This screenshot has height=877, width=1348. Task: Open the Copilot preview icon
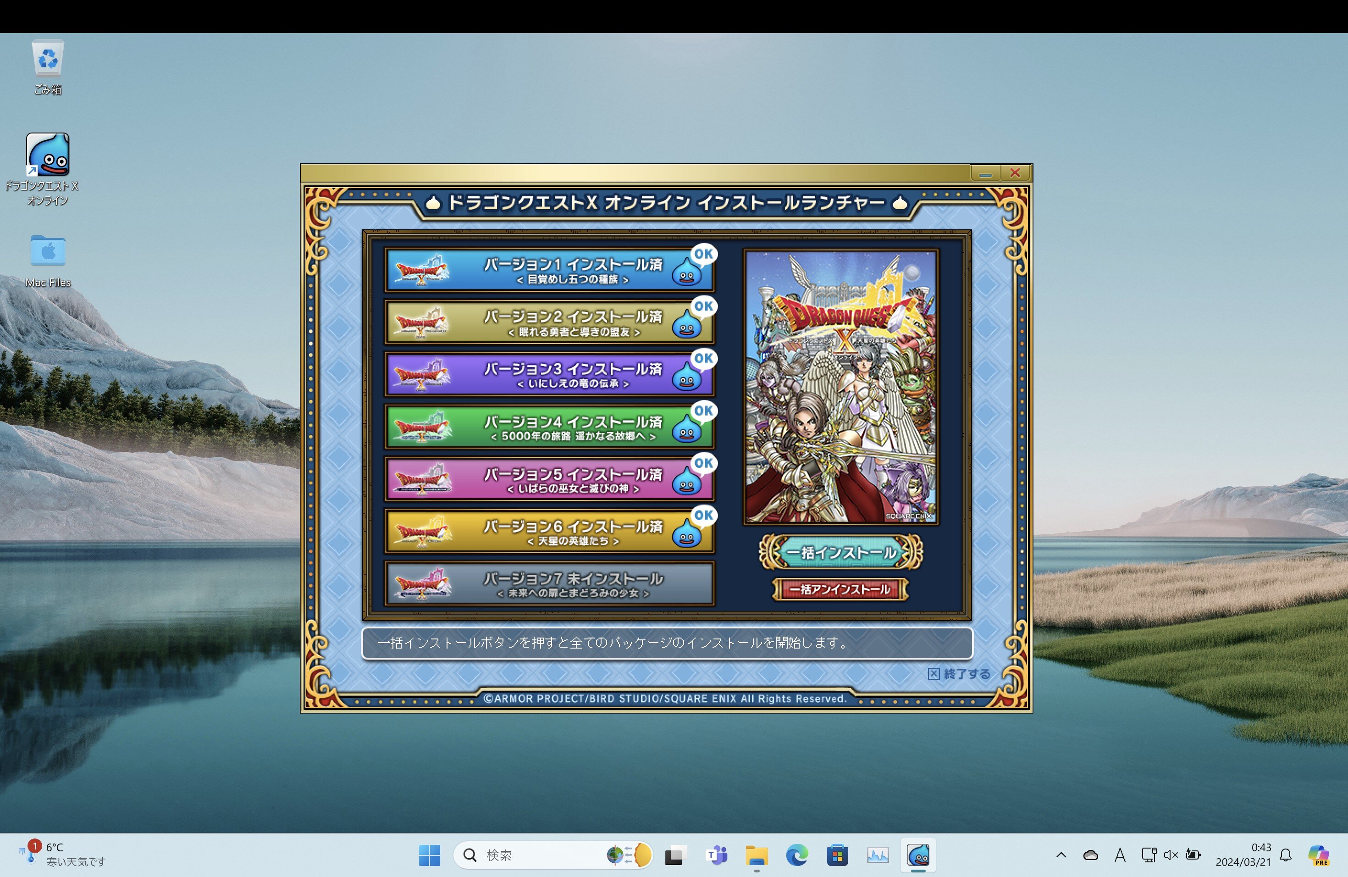pos(1319,855)
